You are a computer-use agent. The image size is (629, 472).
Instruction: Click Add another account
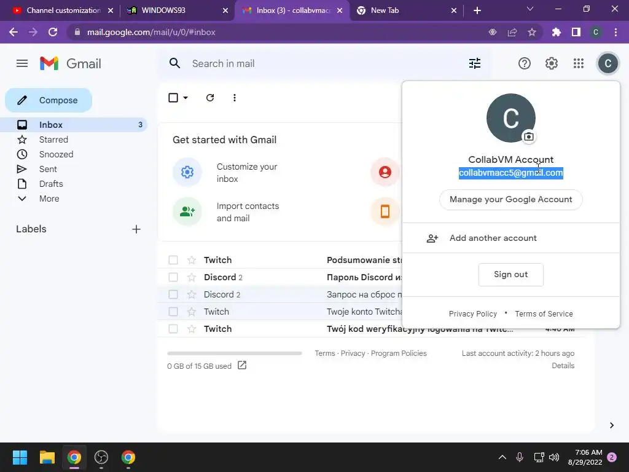(x=510, y=238)
